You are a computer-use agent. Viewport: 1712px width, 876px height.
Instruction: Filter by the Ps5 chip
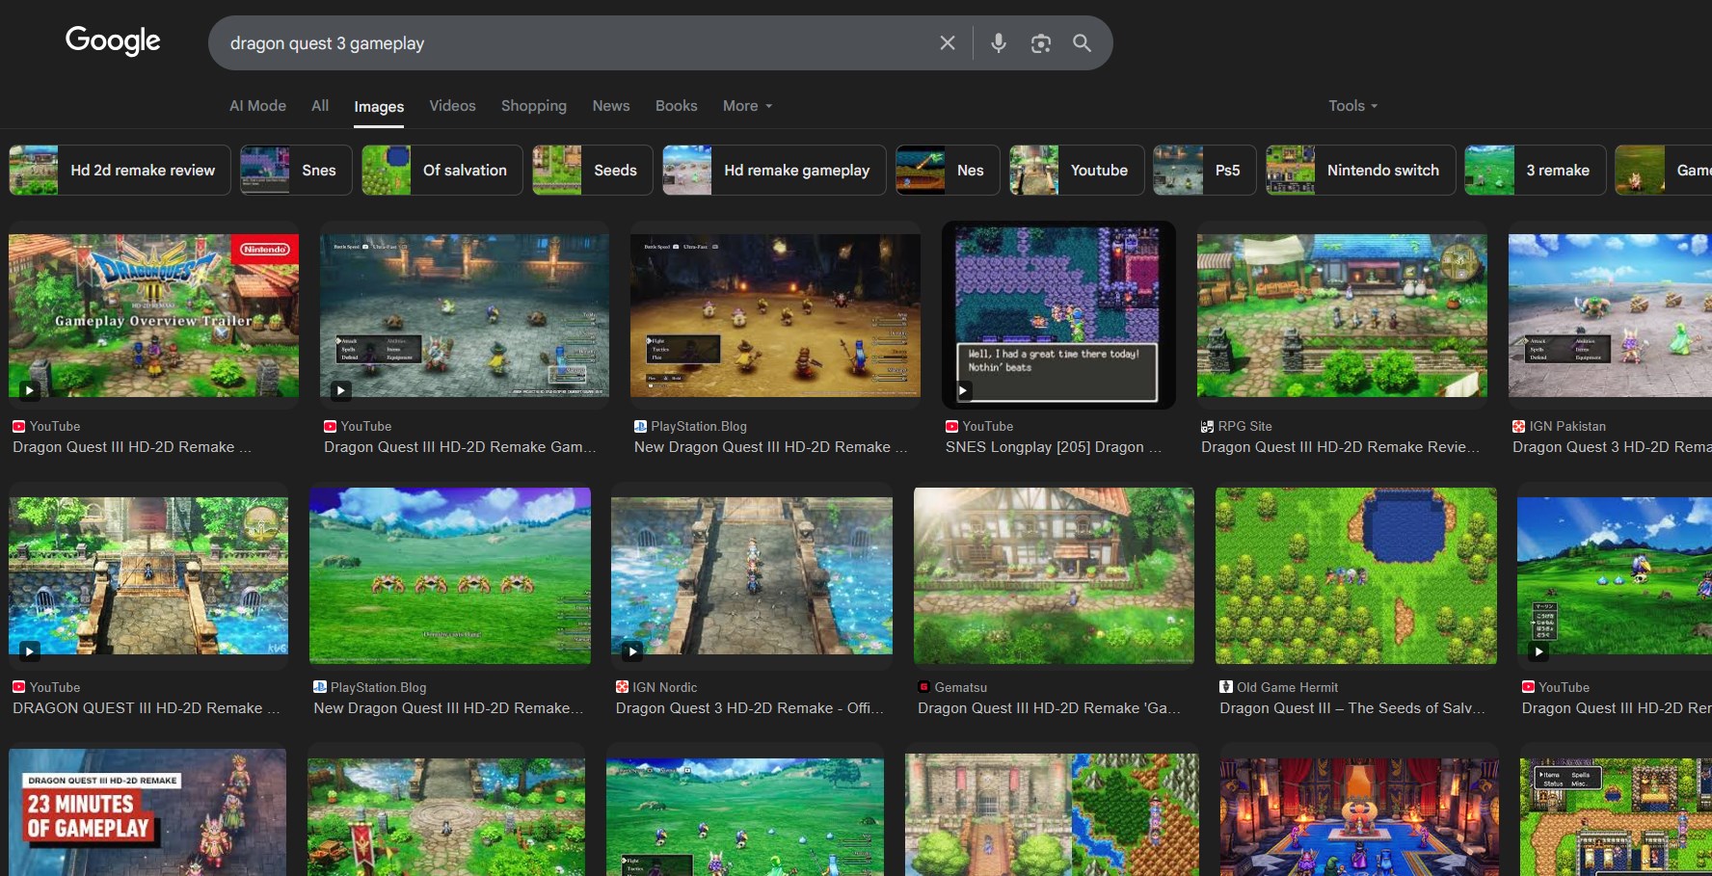pos(1205,171)
